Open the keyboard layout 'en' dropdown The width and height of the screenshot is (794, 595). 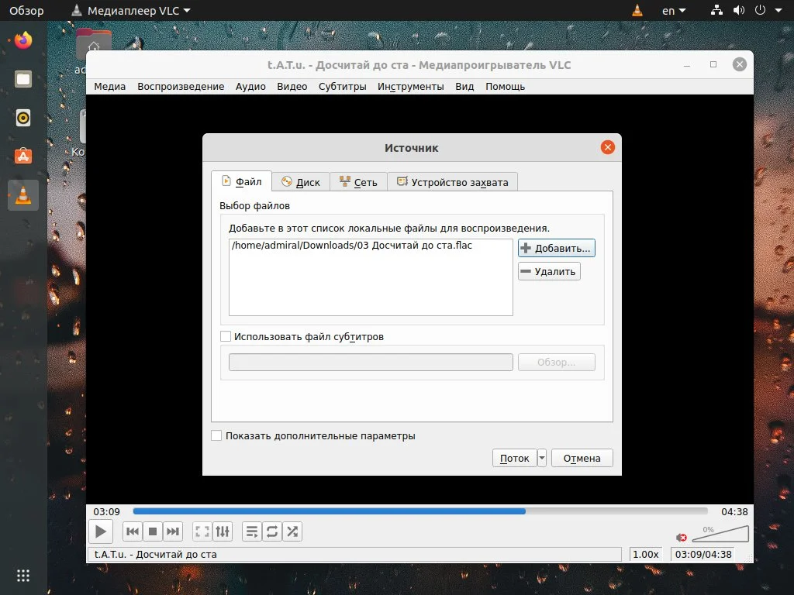pyautogui.click(x=672, y=10)
